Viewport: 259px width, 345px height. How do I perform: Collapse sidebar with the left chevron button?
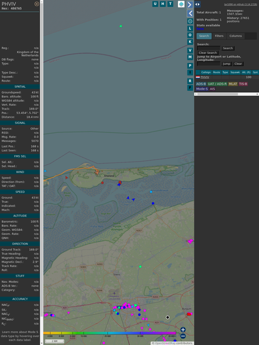(x=190, y=14)
